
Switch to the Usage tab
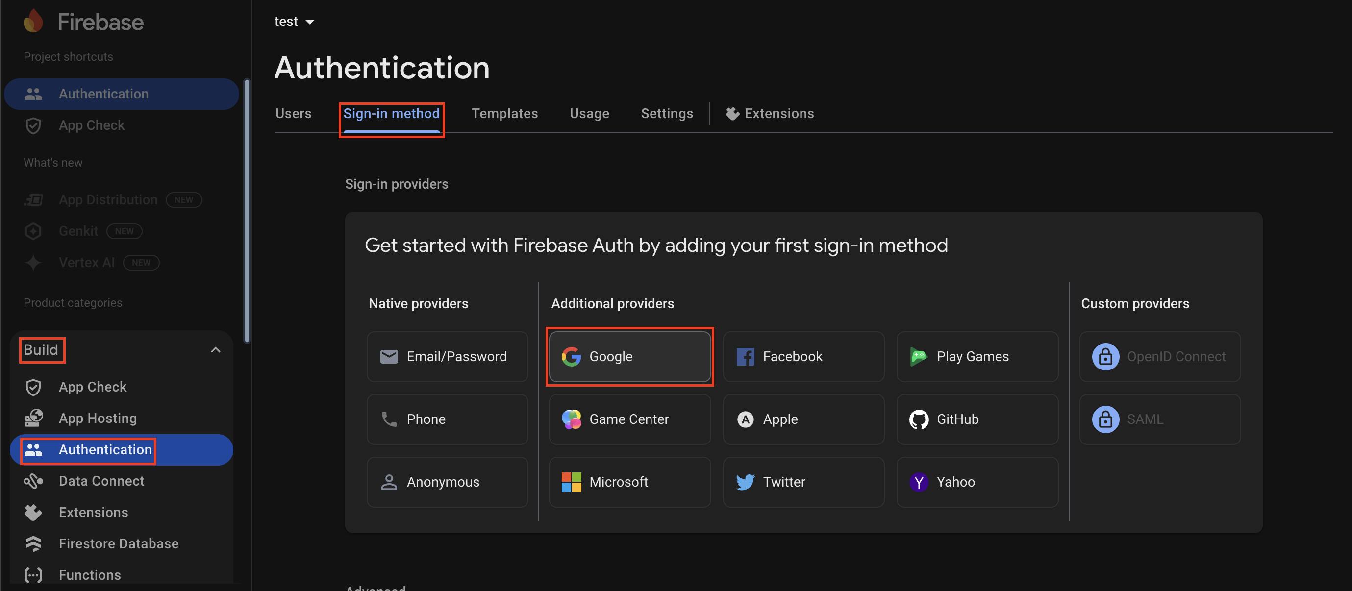pos(589,114)
